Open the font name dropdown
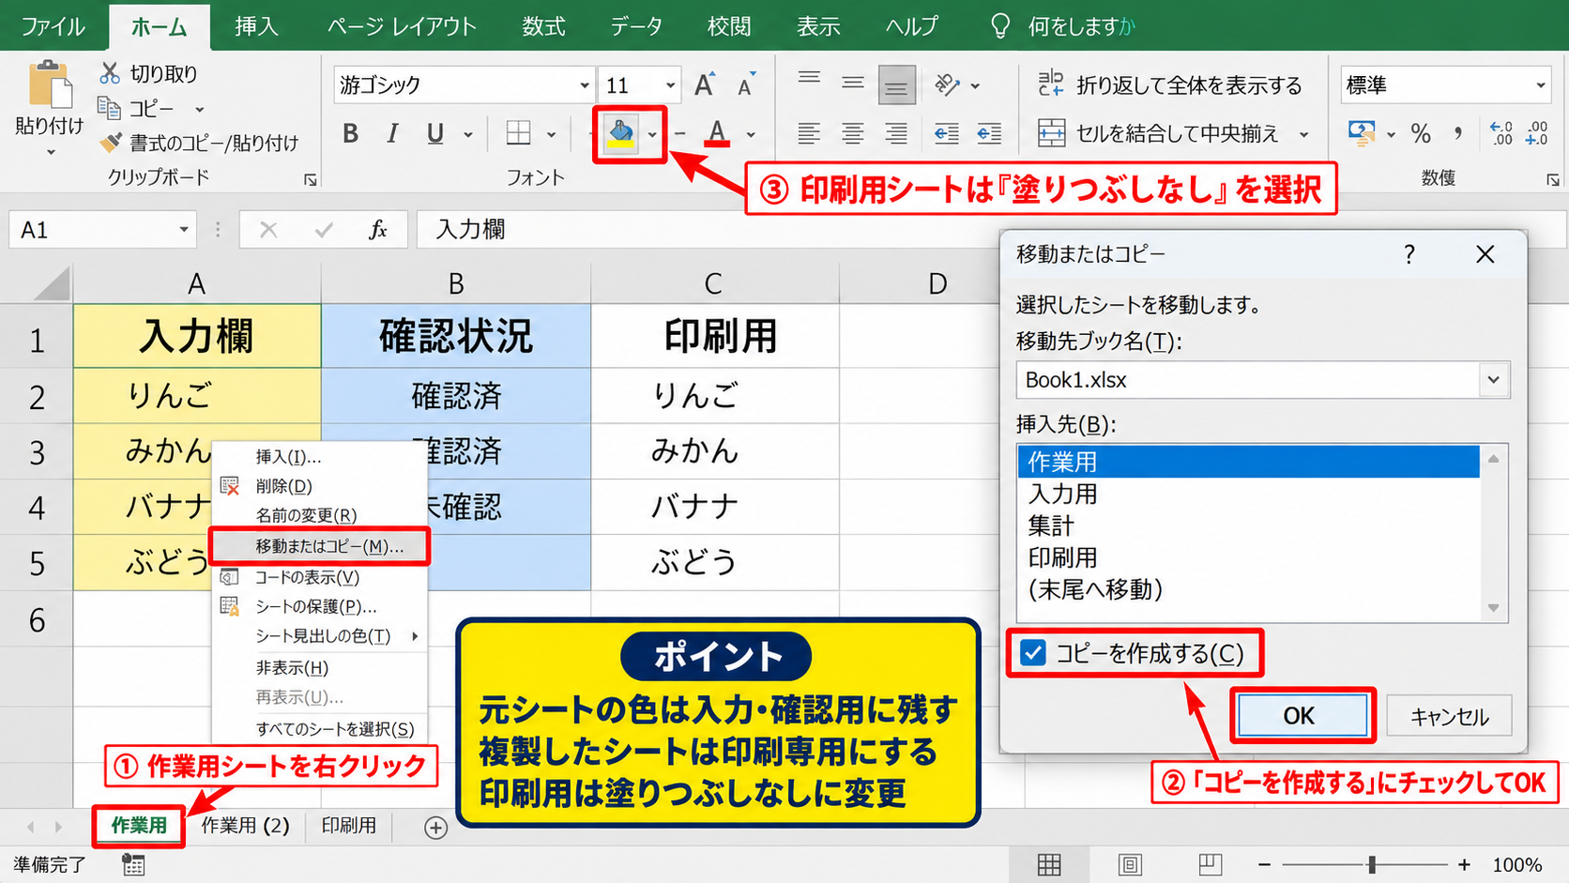 click(584, 85)
